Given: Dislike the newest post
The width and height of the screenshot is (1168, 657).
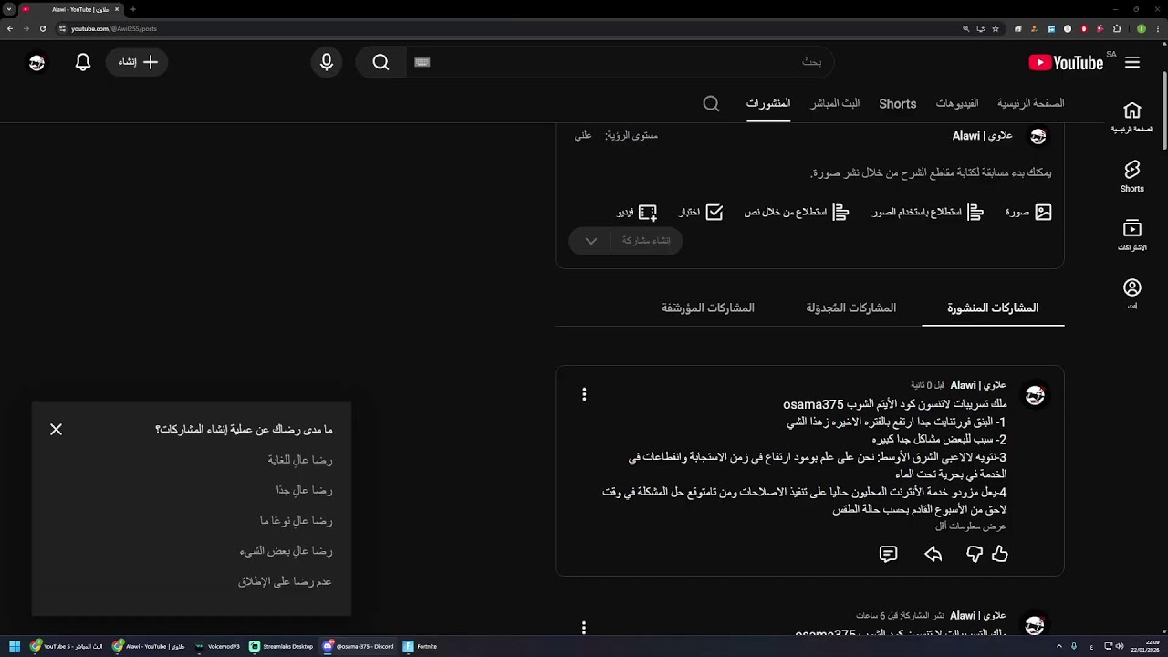Looking at the screenshot, I should (x=975, y=554).
